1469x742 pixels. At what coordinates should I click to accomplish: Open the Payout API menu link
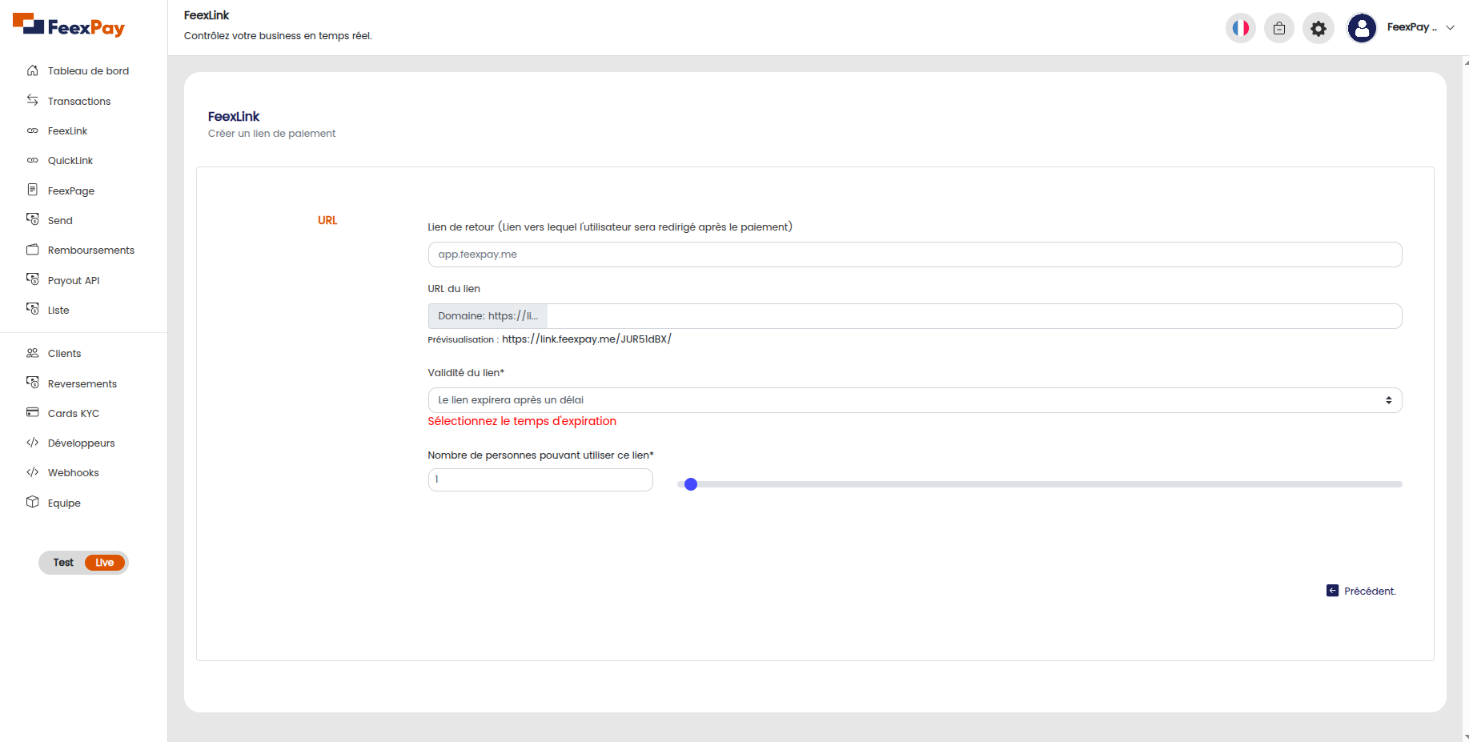coord(74,280)
